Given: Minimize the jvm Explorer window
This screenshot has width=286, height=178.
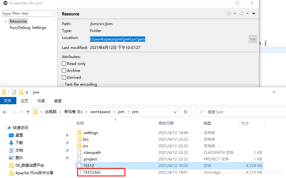Looking at the screenshot, I should point(274,92).
